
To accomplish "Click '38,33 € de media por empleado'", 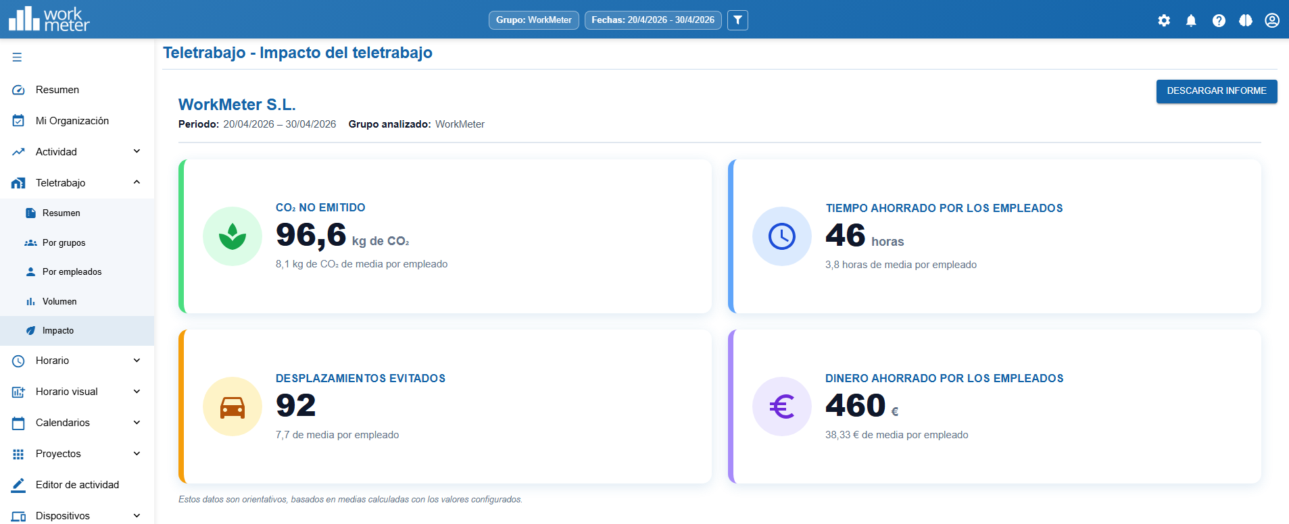I will point(897,435).
